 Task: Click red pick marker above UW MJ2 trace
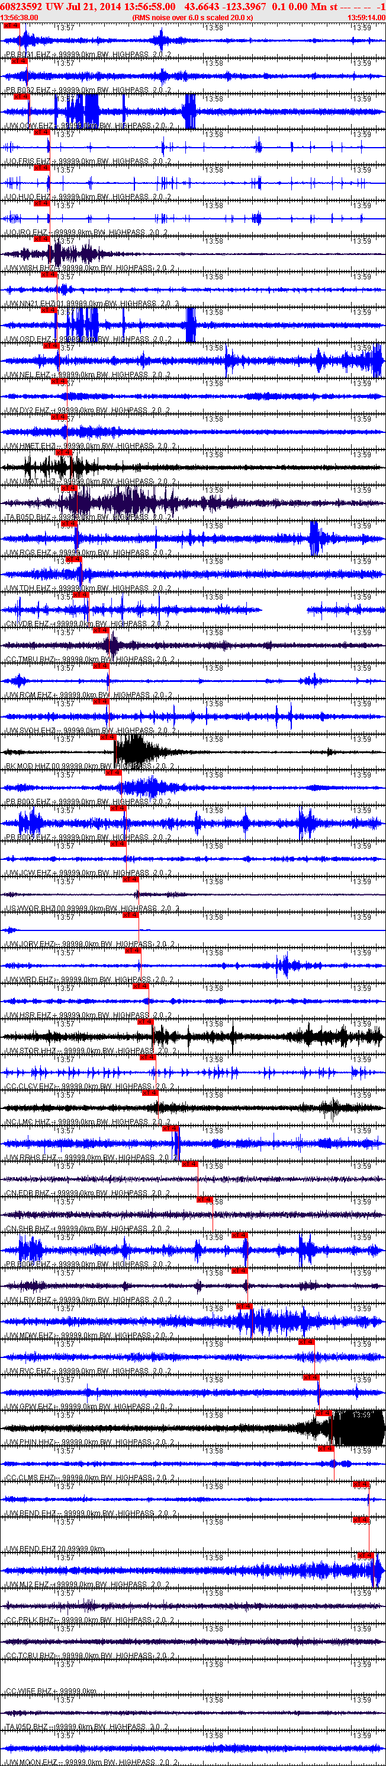point(365,1556)
